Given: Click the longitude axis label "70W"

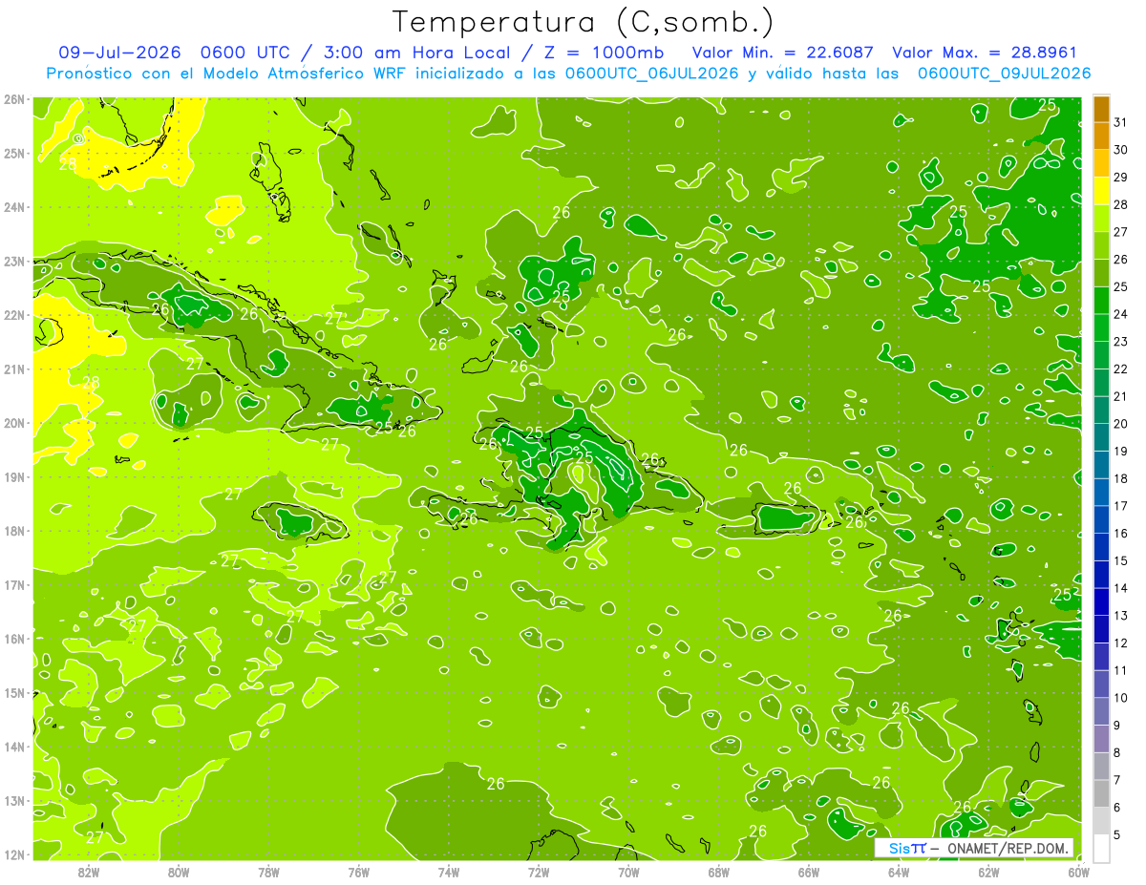Looking at the screenshot, I should (628, 872).
